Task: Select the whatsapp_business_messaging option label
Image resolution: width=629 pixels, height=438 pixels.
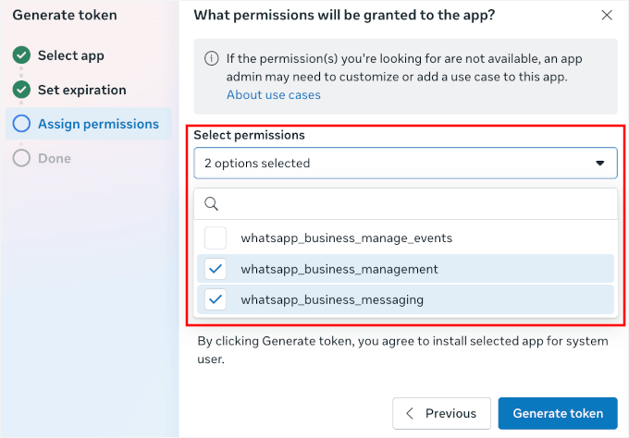Action: pos(332,299)
